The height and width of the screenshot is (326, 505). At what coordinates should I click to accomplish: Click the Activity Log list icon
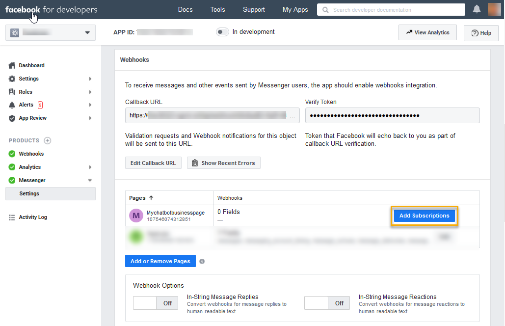click(12, 217)
